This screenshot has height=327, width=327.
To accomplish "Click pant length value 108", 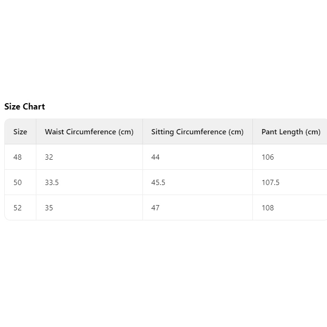I will (268, 207).
